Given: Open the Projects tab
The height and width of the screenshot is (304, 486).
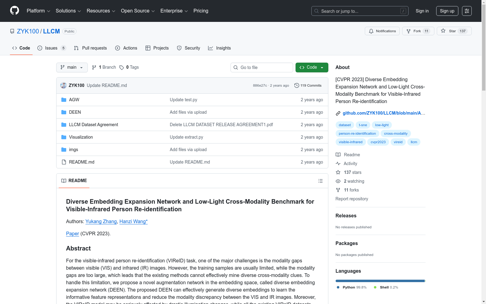Looking at the screenshot, I should (157, 48).
